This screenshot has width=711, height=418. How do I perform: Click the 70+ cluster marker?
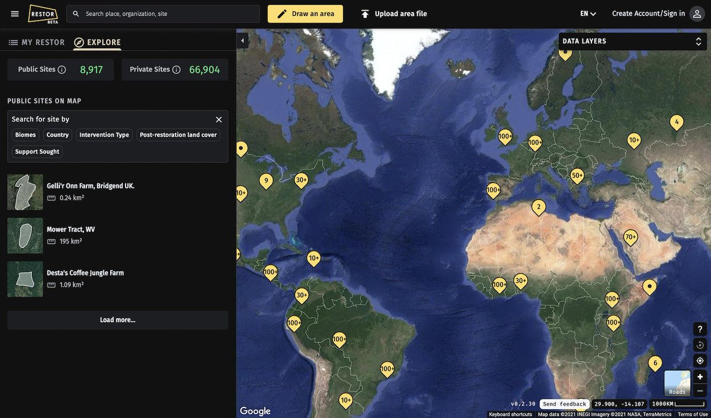pos(630,237)
